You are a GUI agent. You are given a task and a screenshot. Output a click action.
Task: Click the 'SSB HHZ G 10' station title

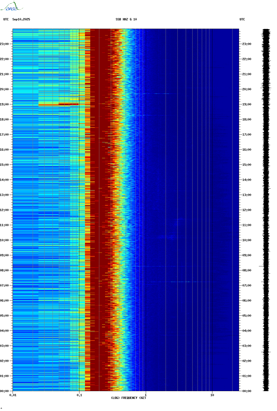[x=126, y=19]
